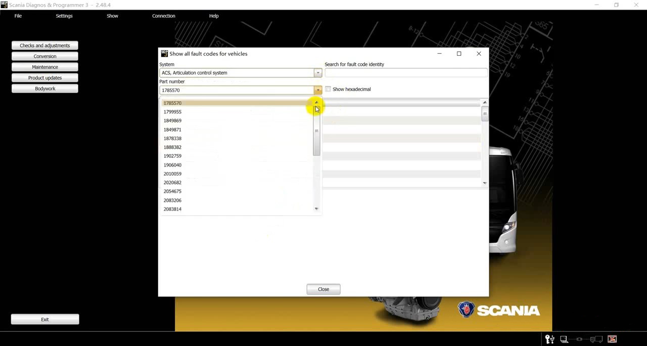647x346 pixels.
Task: Open the File menu
Action: point(18,16)
